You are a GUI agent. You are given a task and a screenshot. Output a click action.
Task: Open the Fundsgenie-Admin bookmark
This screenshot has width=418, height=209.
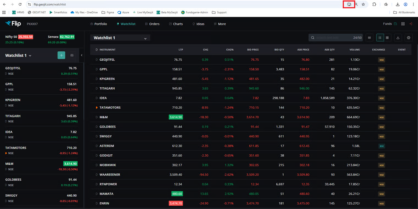(x=194, y=12)
